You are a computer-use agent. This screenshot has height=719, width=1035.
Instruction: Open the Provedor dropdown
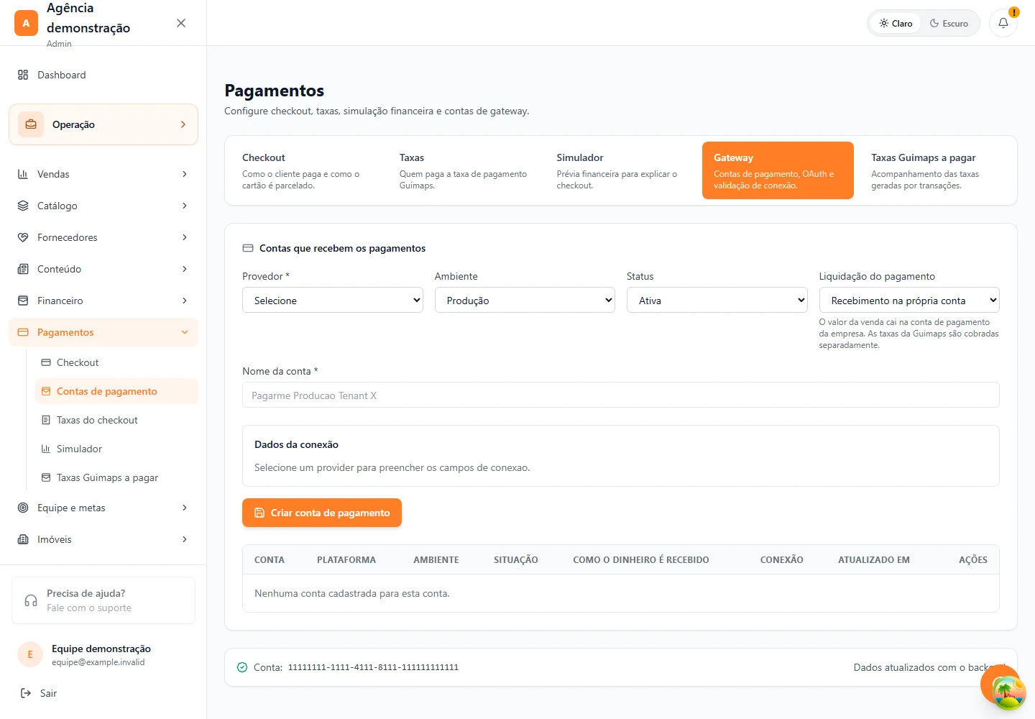[x=333, y=301]
